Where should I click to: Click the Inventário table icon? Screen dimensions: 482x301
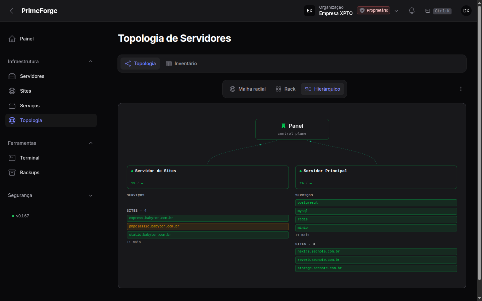click(x=169, y=64)
